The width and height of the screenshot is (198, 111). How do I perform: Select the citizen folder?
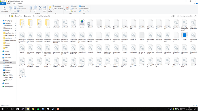pyautogui.click(x=39, y=23)
